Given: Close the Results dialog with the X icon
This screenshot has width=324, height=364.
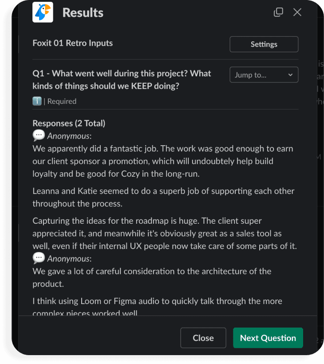Looking at the screenshot, I should click(x=297, y=12).
